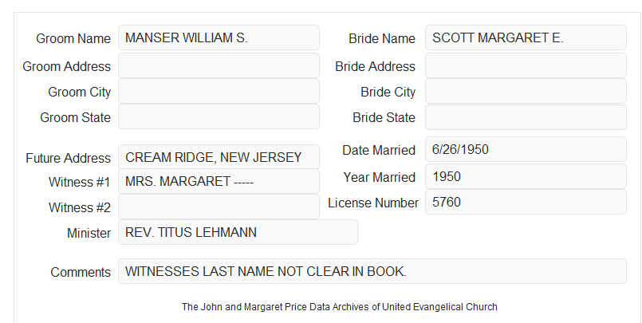Select the Groom City input box
642x323 pixels.
[x=219, y=91]
